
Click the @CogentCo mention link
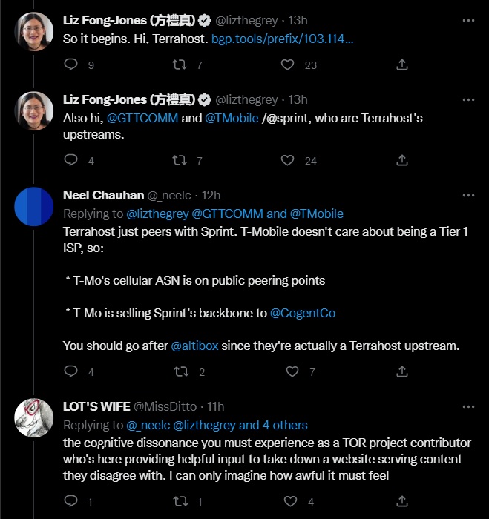[303, 313]
